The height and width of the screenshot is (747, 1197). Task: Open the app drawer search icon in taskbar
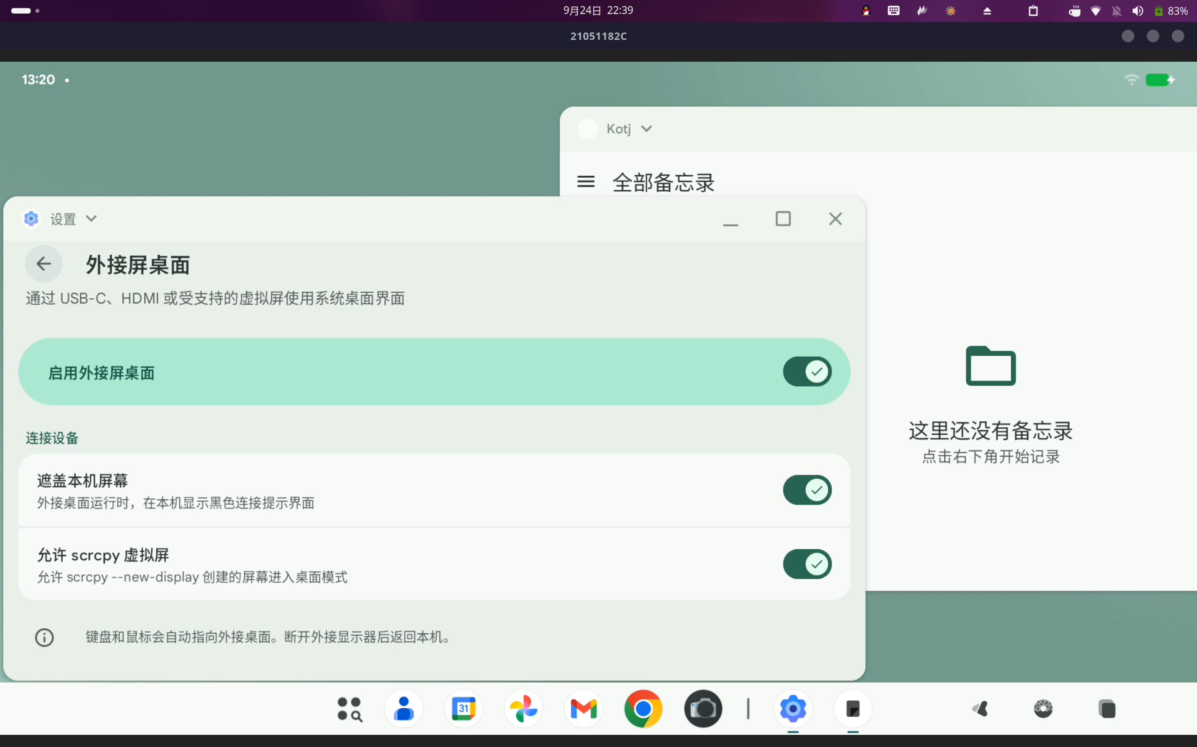(350, 709)
